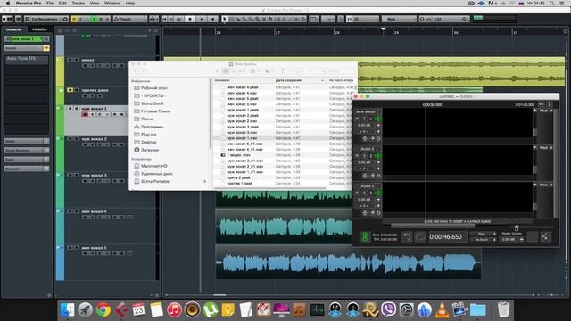This screenshot has height=321, width=571.
Task: Click - ПРОЕКТЫ - folder in Finder sidebar
Action: point(154,95)
